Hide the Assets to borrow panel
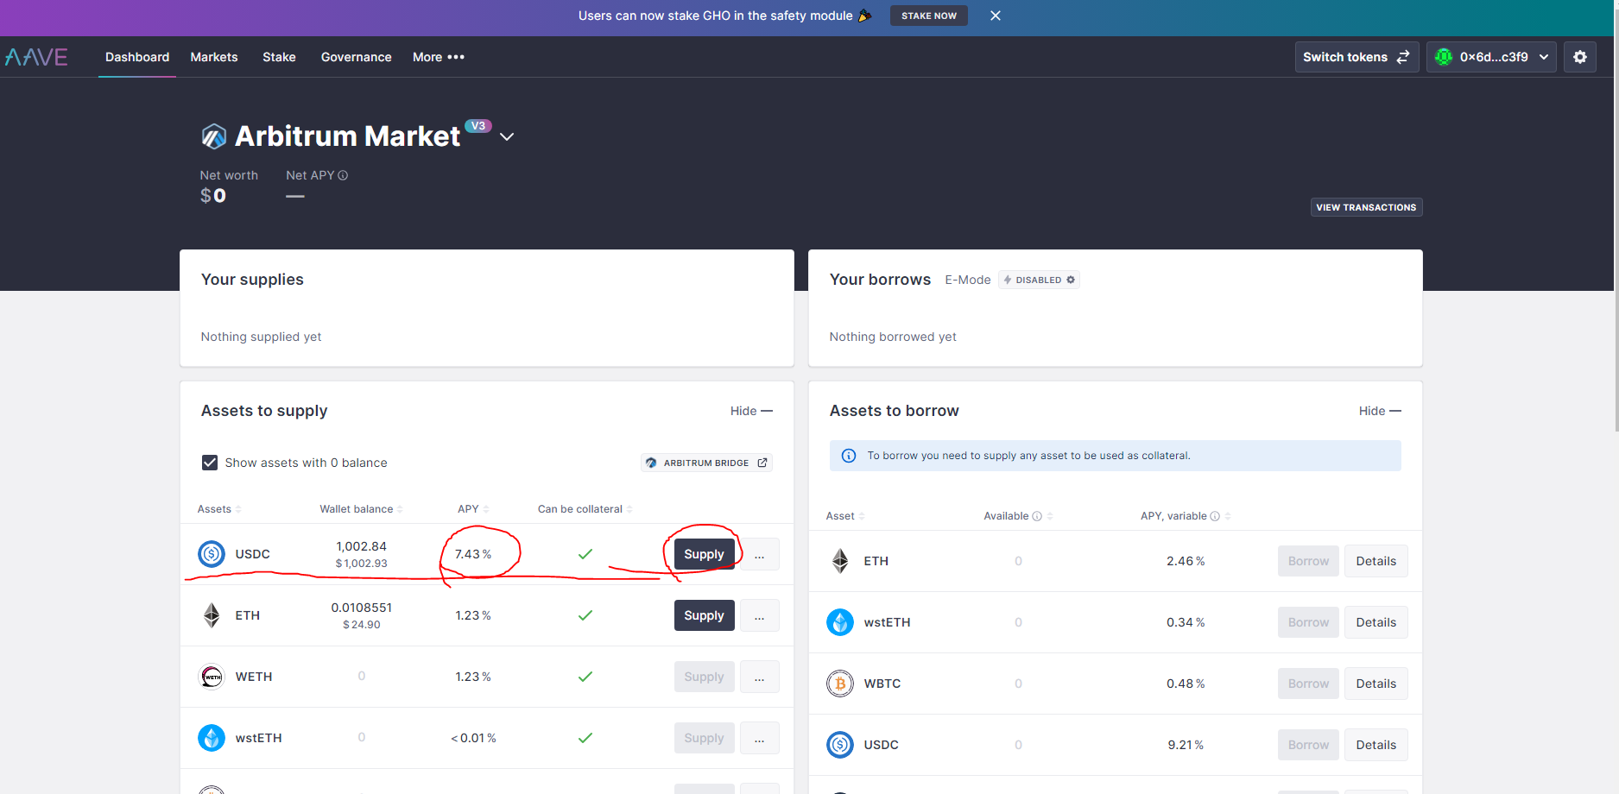 (1380, 411)
